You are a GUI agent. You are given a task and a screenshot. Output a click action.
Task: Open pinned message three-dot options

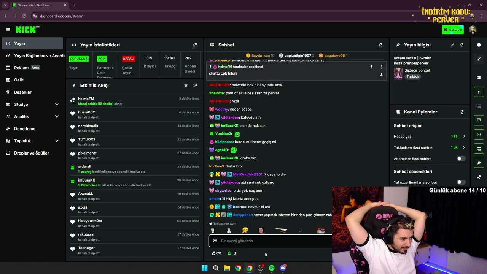coord(381,67)
